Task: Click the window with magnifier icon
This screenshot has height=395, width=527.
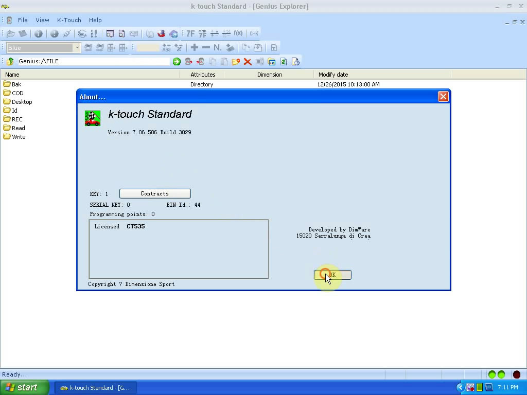Action: coord(110,33)
